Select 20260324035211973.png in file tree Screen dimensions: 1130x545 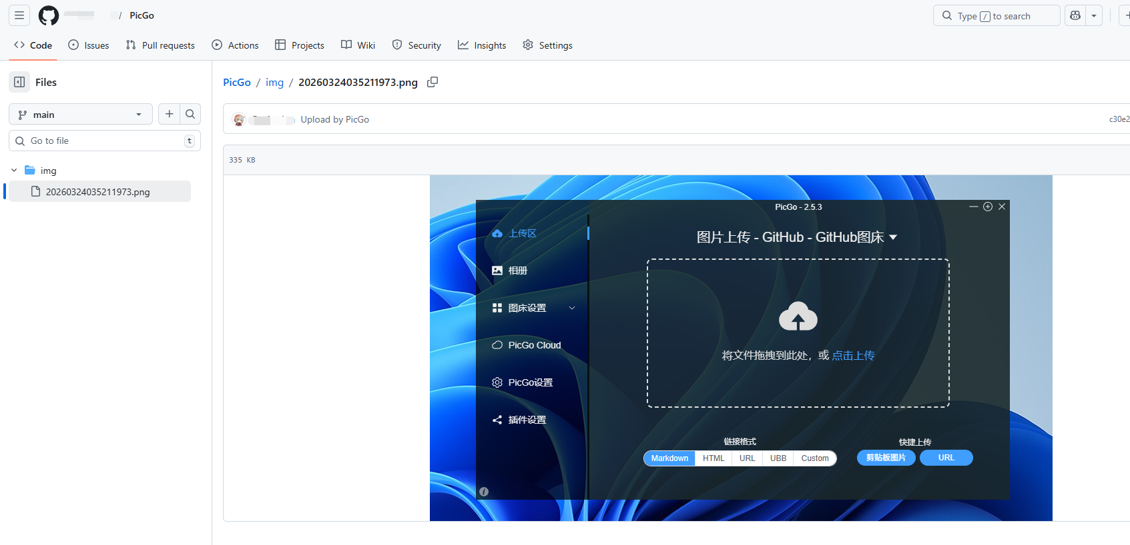(x=100, y=191)
